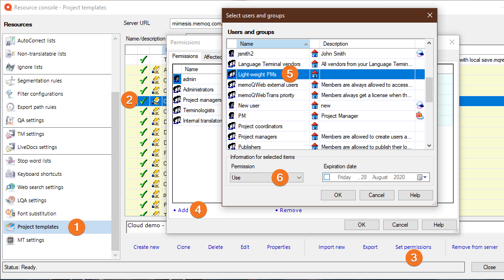Click the Export link
The width and height of the screenshot is (504, 280).
pos(370,247)
